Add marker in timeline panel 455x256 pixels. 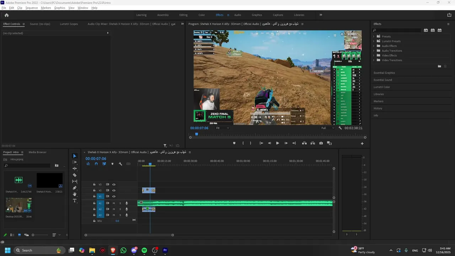[112, 164]
